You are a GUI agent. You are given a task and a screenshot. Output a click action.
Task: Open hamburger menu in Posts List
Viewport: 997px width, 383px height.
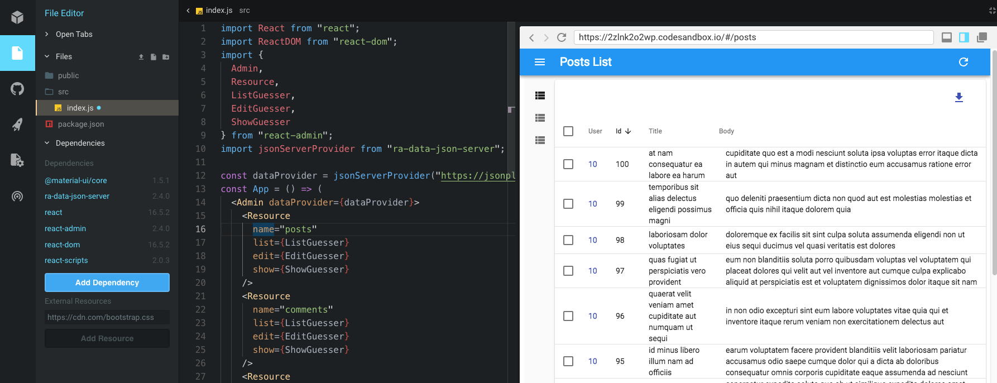540,62
